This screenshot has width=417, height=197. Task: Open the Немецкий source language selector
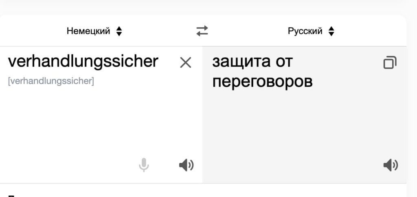pyautogui.click(x=94, y=31)
